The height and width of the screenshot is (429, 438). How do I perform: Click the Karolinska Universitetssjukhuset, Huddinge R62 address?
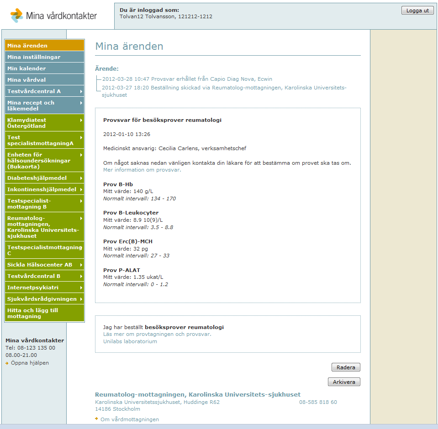(x=157, y=402)
